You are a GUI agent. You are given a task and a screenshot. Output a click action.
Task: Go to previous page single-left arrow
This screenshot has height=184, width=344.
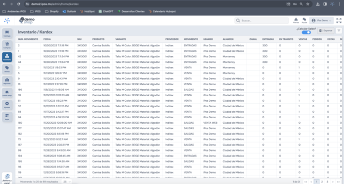pyautogui.click(x=311, y=182)
